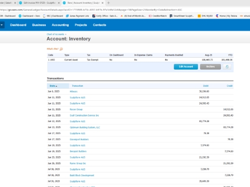250x187 pixels.
Task: Open Sculptform AUS transaction dated Jul 30, 2025
Action: (x=78, y=181)
